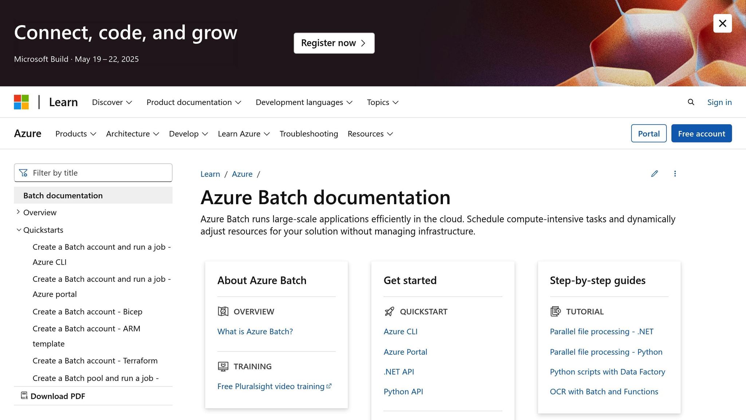
Task: Click the Download PDF button
Action: pos(53,396)
